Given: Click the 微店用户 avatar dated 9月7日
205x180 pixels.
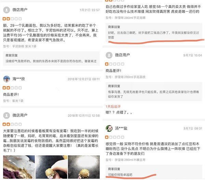Looking at the screenshot, I should (109, 55).
